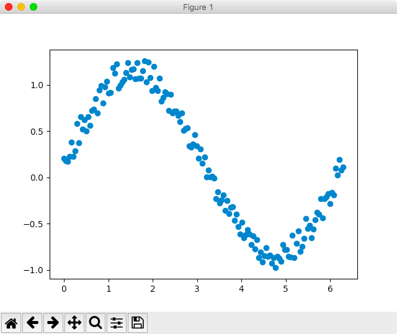Click x-axis tick label 0
The height and width of the screenshot is (334, 397).
[64, 289]
